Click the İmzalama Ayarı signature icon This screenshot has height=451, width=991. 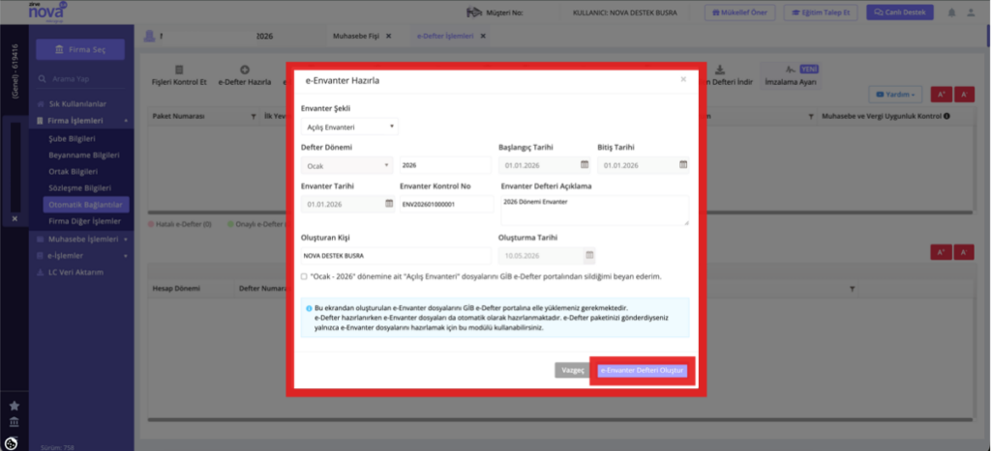coord(790,70)
